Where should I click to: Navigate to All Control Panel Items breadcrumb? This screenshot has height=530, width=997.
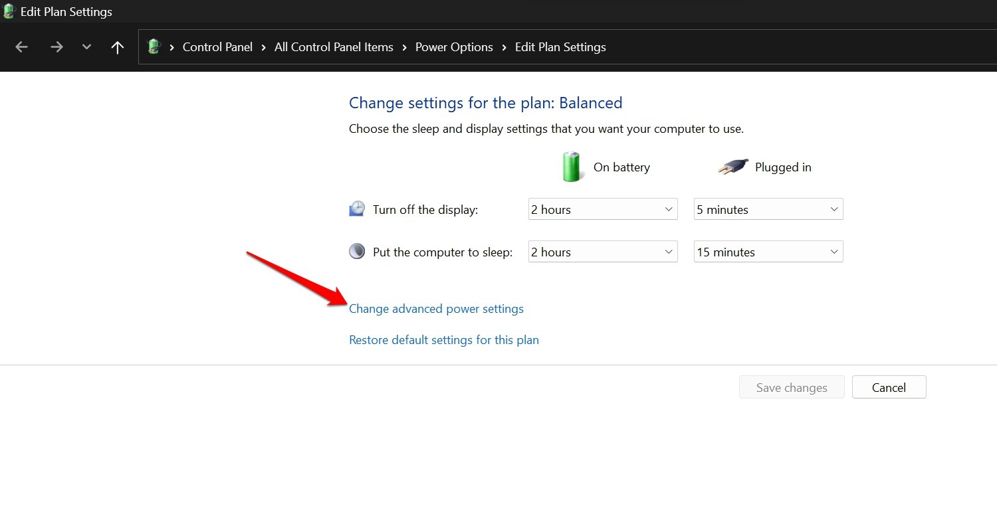334,47
